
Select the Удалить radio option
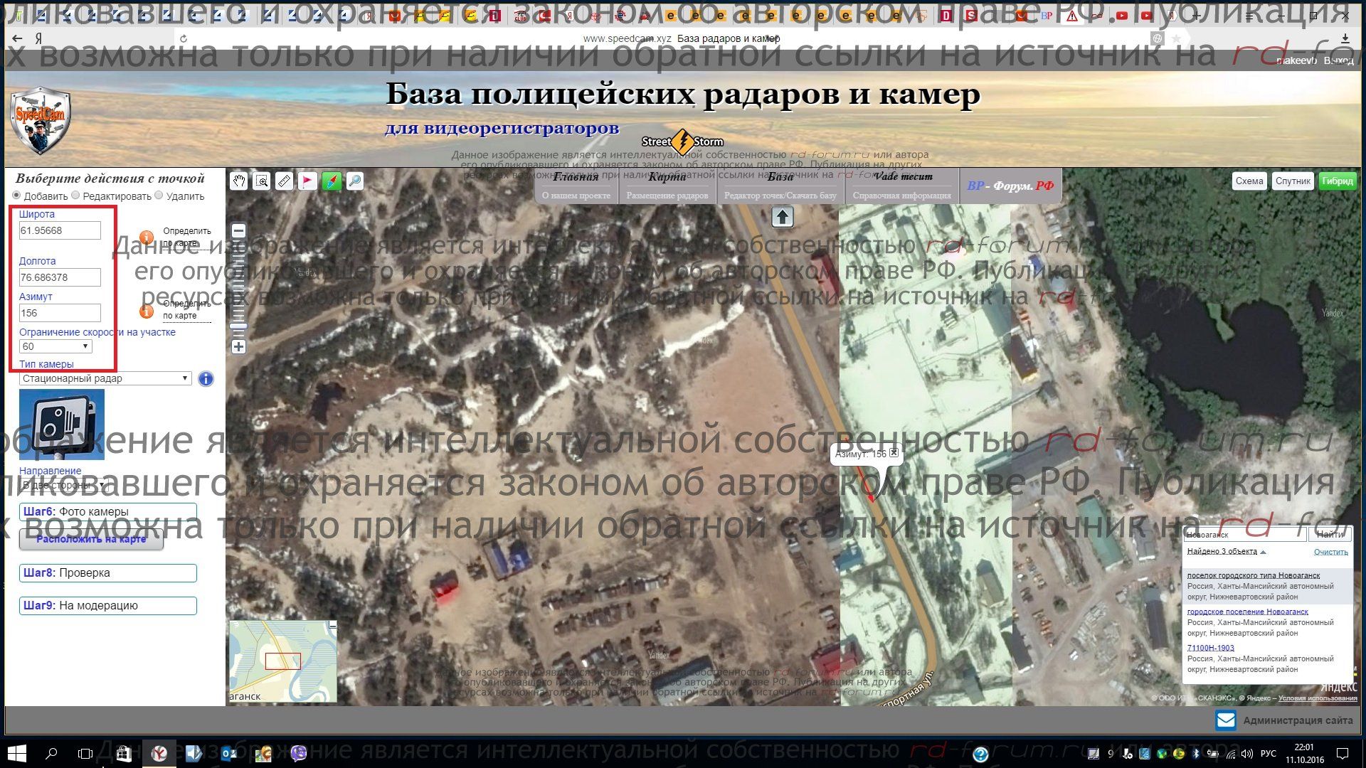tap(159, 196)
